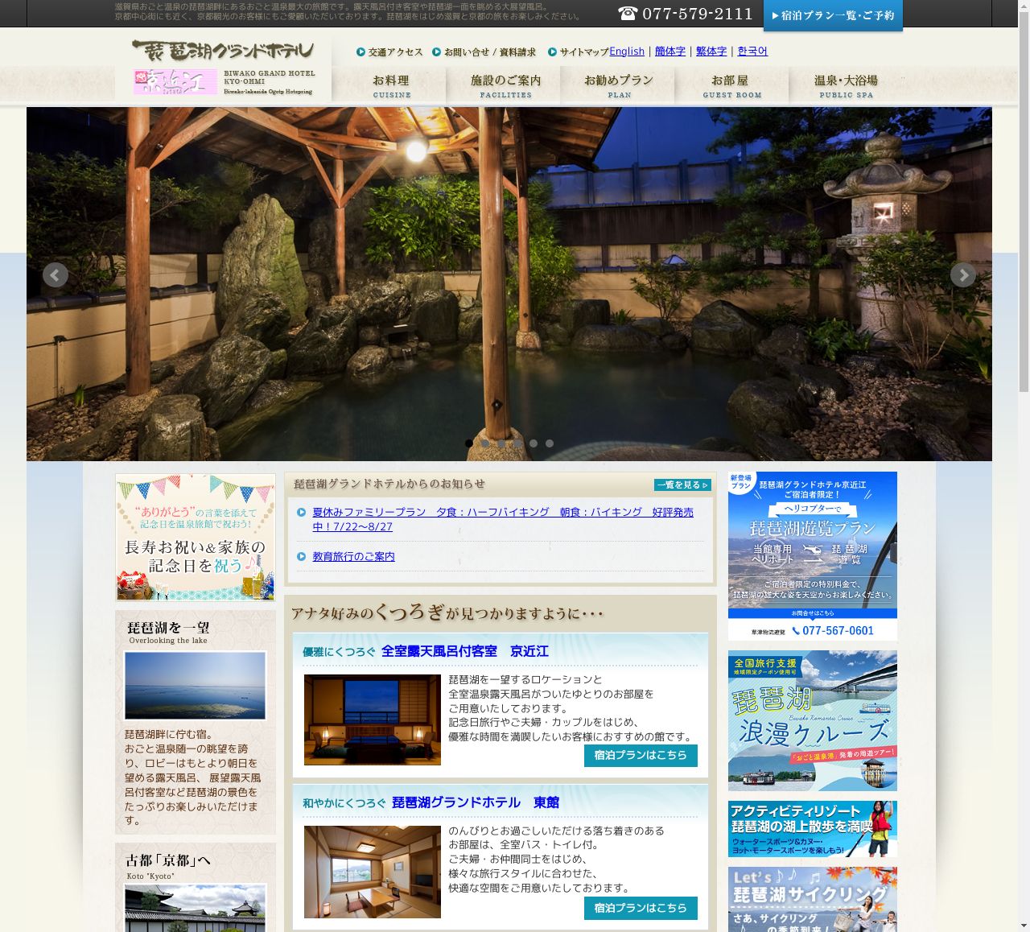
Task: Click 宿泊プランはこちら button for 京近江
Action: [x=641, y=756]
